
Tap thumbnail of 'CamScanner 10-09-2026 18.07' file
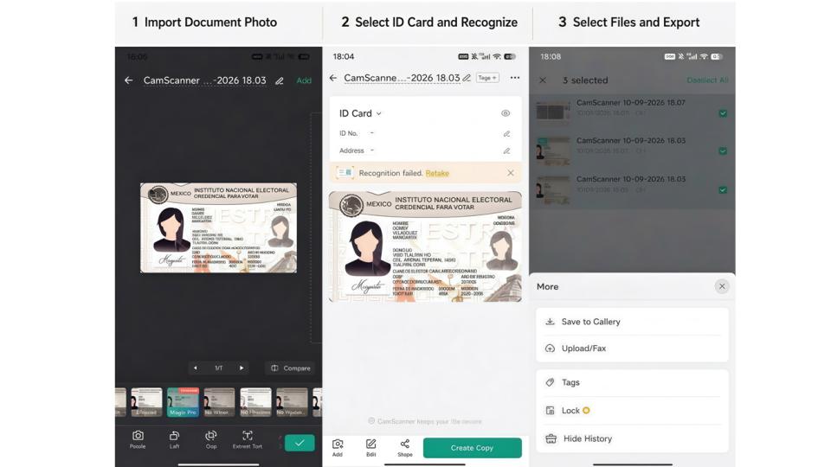tap(553, 112)
